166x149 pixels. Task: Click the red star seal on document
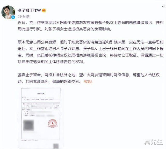(53, 123)
